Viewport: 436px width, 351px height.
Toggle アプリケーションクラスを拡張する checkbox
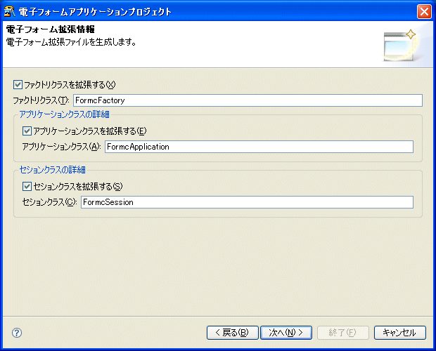click(27, 131)
